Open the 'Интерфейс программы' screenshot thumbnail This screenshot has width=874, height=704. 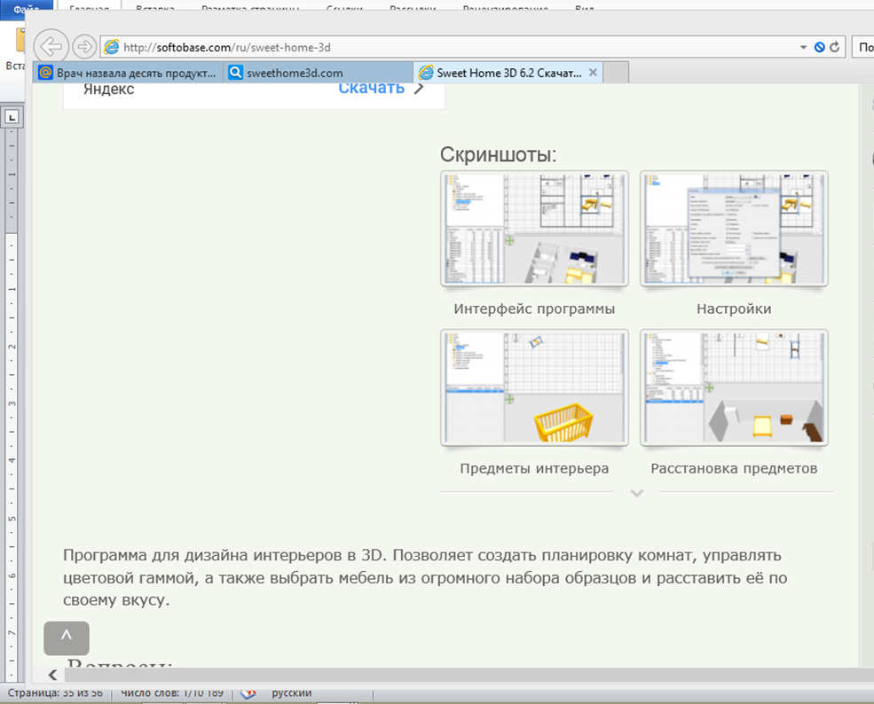click(x=534, y=229)
